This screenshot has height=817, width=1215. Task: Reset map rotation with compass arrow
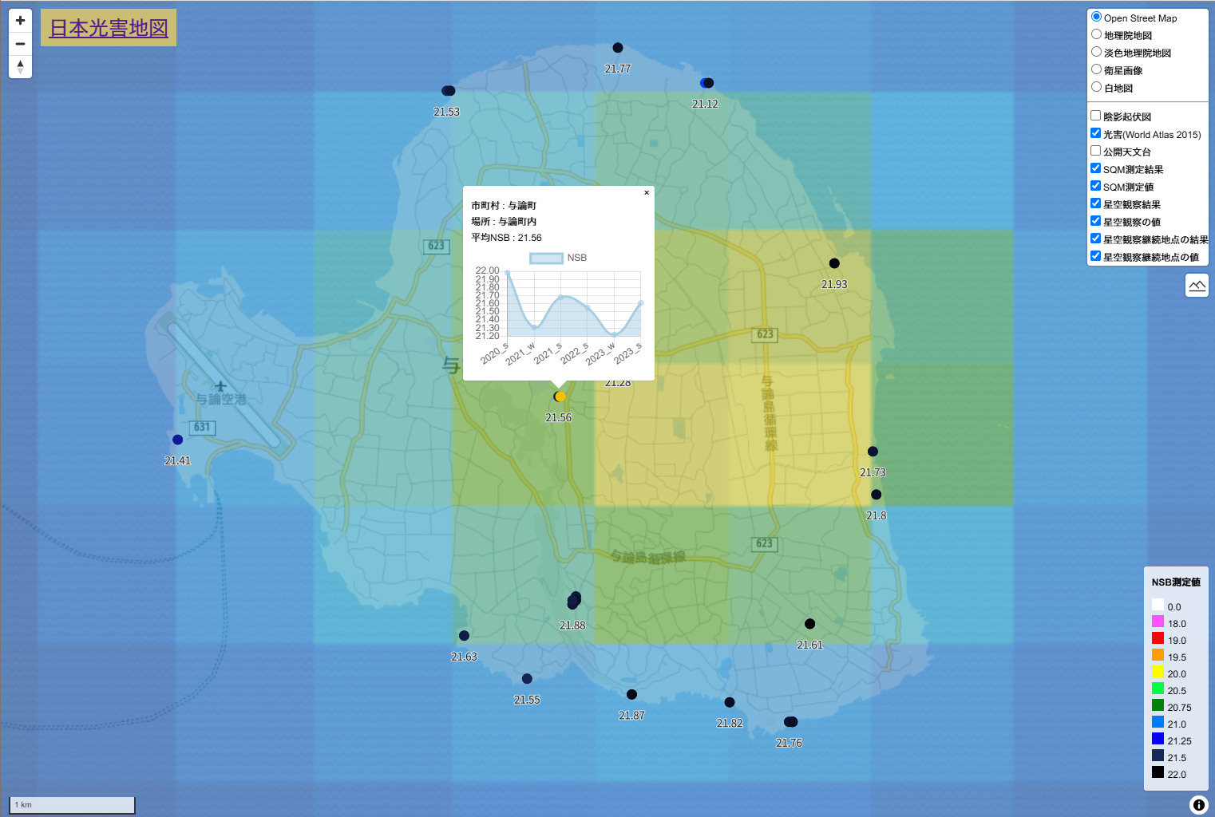click(20, 67)
